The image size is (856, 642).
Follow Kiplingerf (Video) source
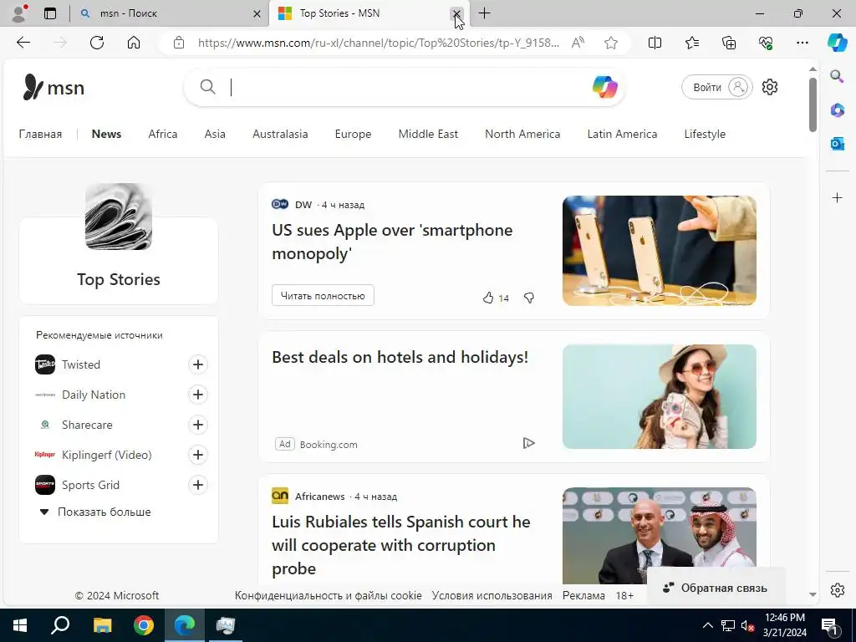(x=198, y=454)
